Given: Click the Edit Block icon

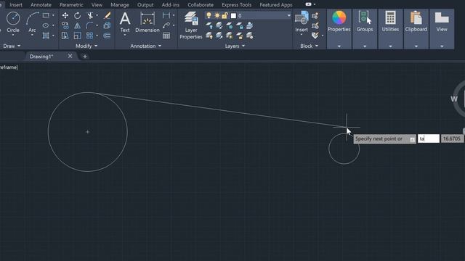Looking at the screenshot, I should [x=315, y=25].
